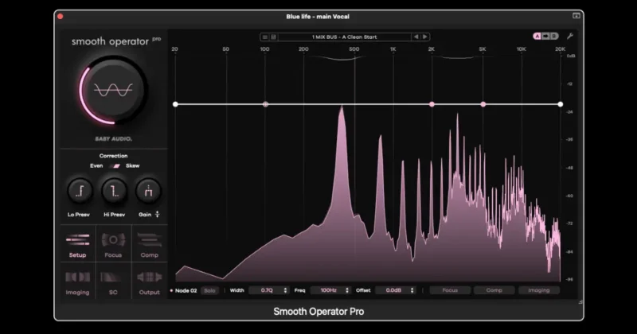Select the rightmost node at 20K
The height and width of the screenshot is (334, 637).
point(561,104)
